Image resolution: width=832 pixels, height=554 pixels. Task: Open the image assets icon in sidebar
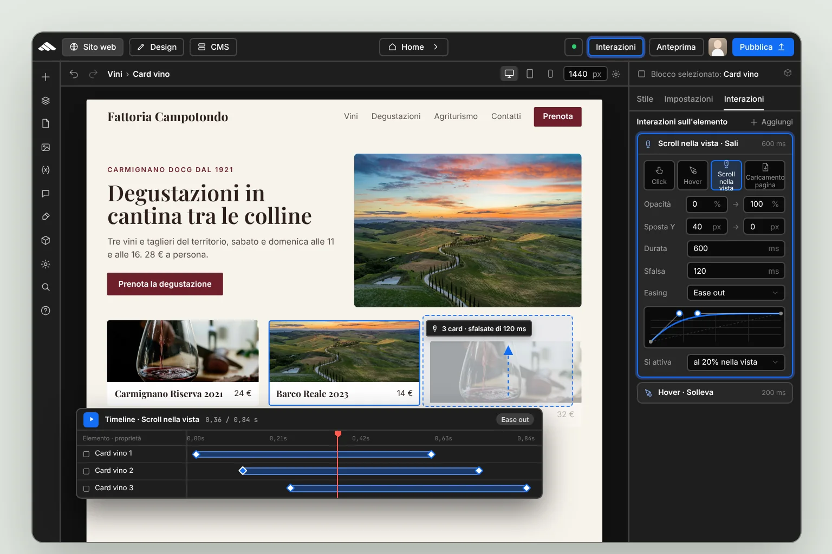[x=45, y=147]
